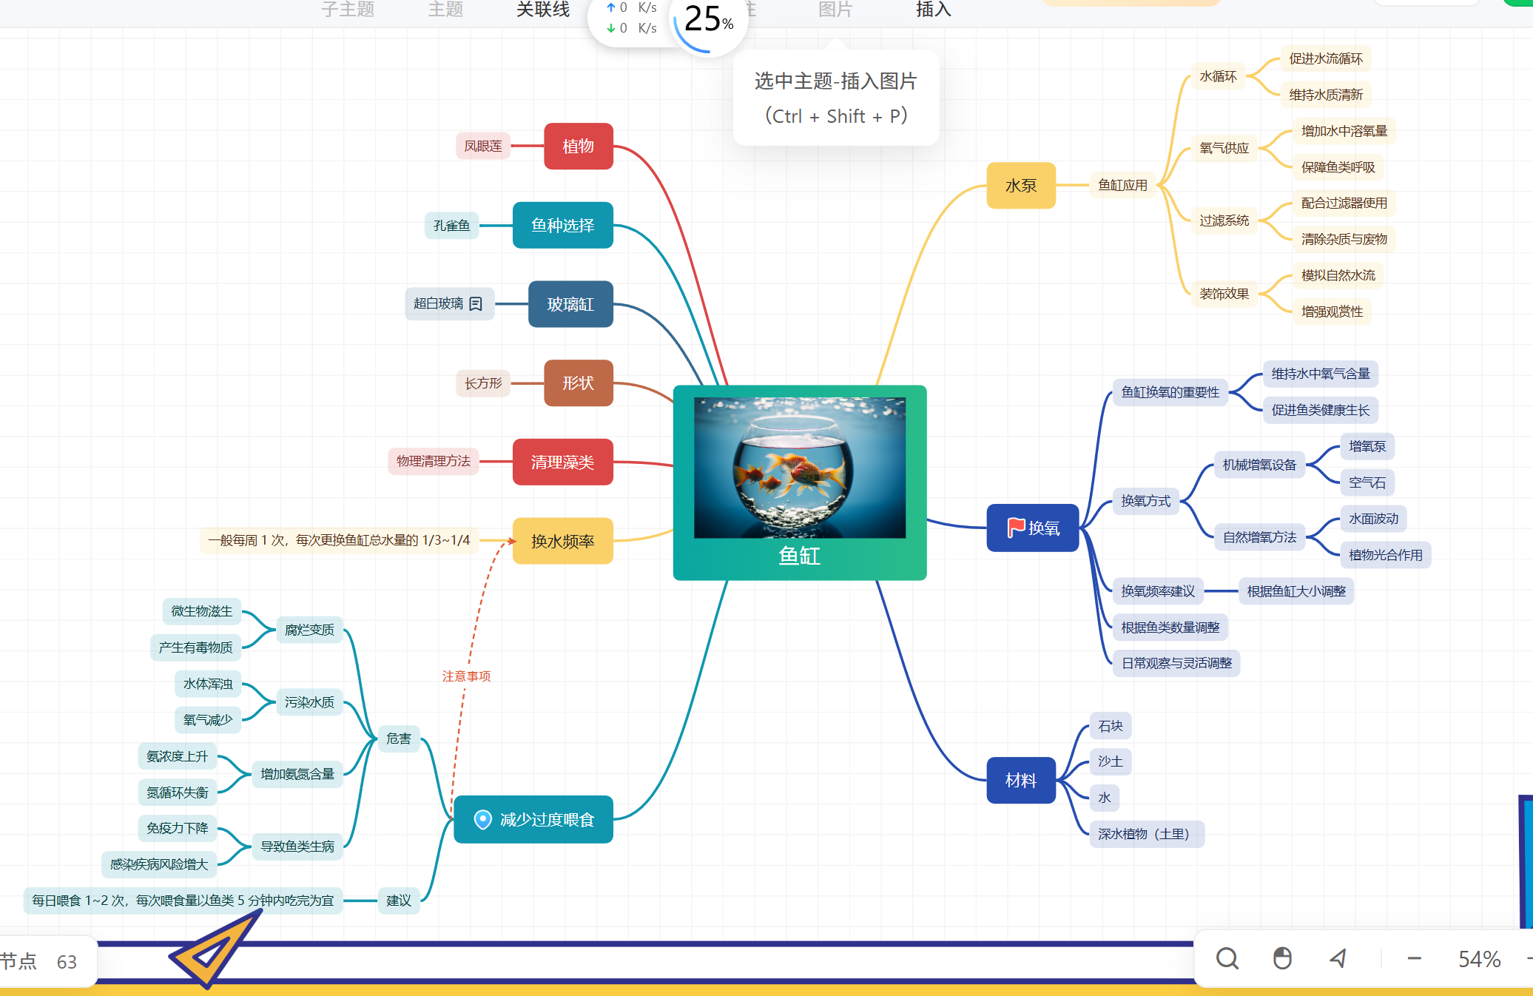Image resolution: width=1533 pixels, height=996 pixels.
Task: Click the fish tank image thumbnail
Action: 799,468
